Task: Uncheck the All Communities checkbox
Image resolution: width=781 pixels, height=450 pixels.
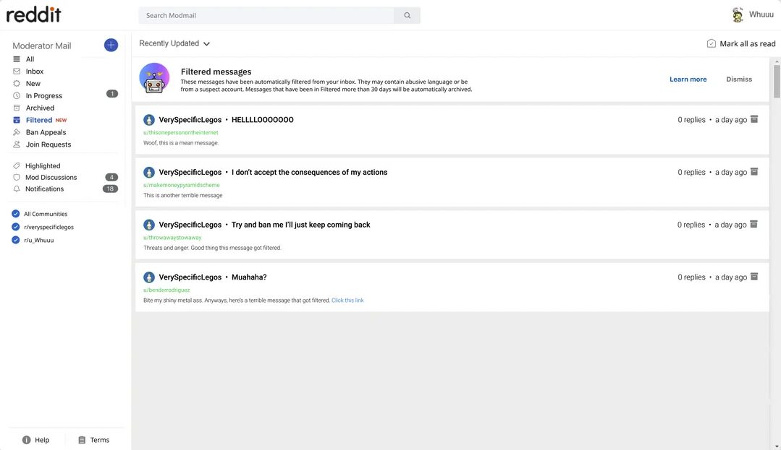Action: coord(15,214)
